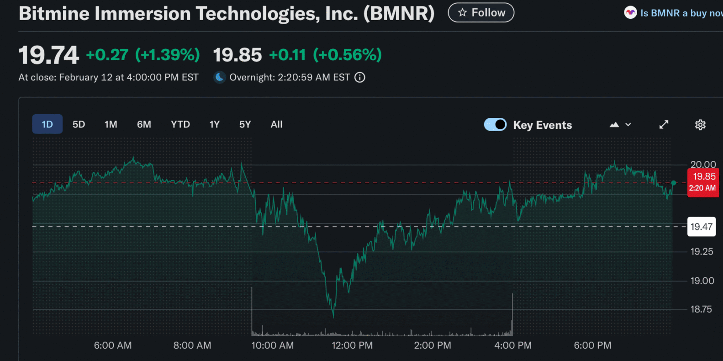Expand chart to full screen
The width and height of the screenshot is (723, 361).
[x=664, y=125]
